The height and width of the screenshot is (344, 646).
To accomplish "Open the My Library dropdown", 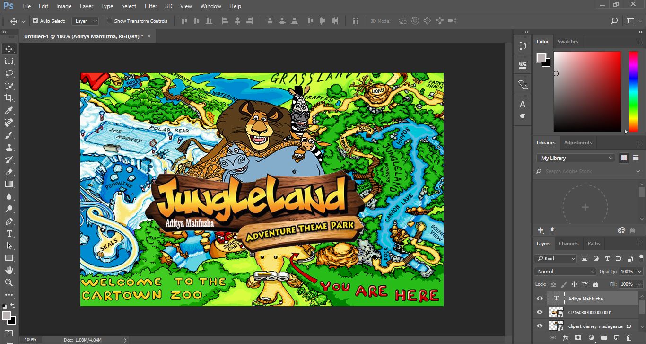I will [576, 158].
